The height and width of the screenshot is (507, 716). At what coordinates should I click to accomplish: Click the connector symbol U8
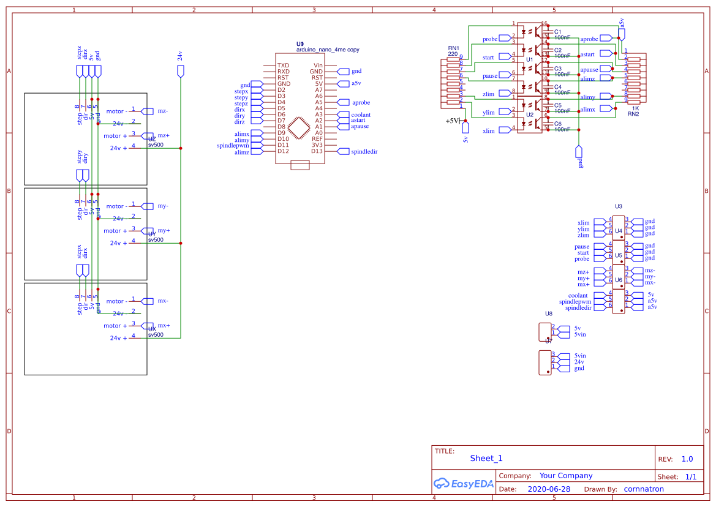click(544, 331)
